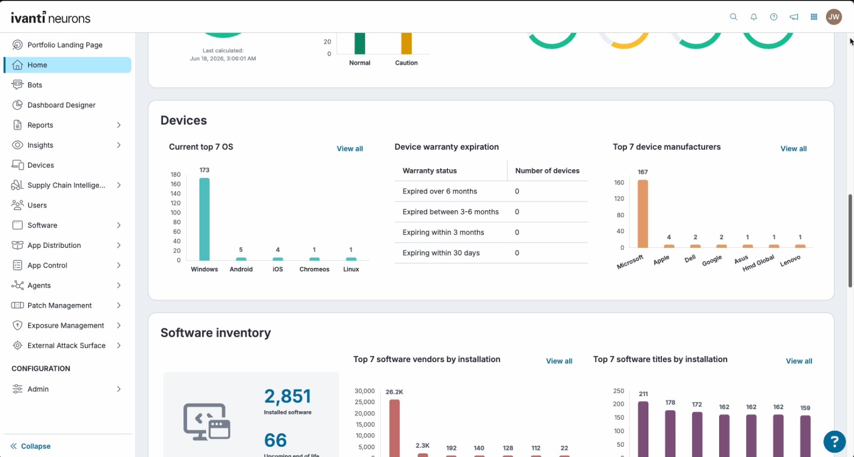Open the app grid launcher icon

814,17
